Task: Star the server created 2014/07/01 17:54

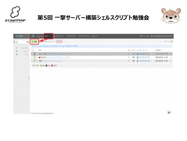Action: coord(37,57)
